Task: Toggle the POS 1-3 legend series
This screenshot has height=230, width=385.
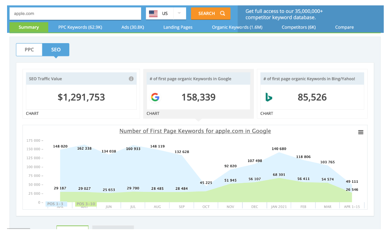Action: coord(56,204)
